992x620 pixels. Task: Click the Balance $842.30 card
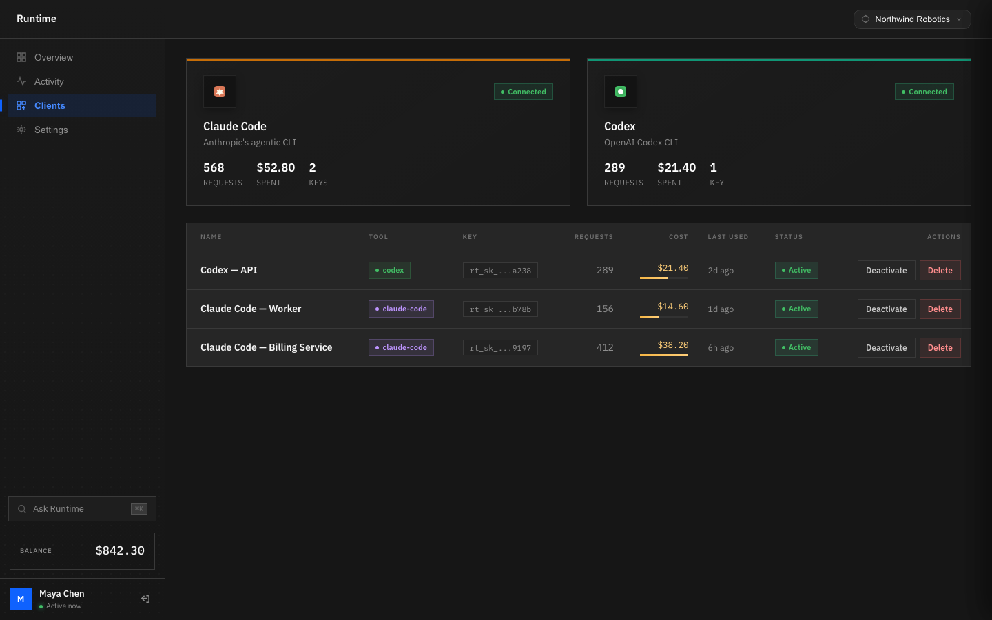pos(82,551)
